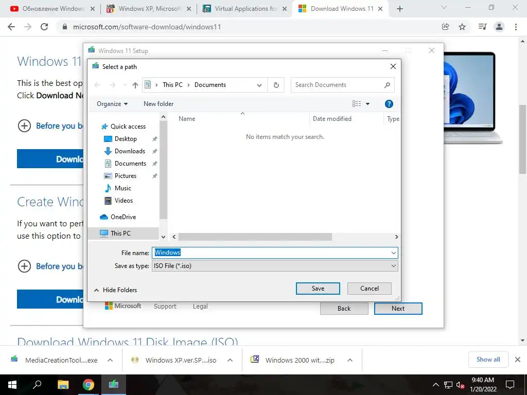Open the recent locations dropdown arrow

(125, 85)
